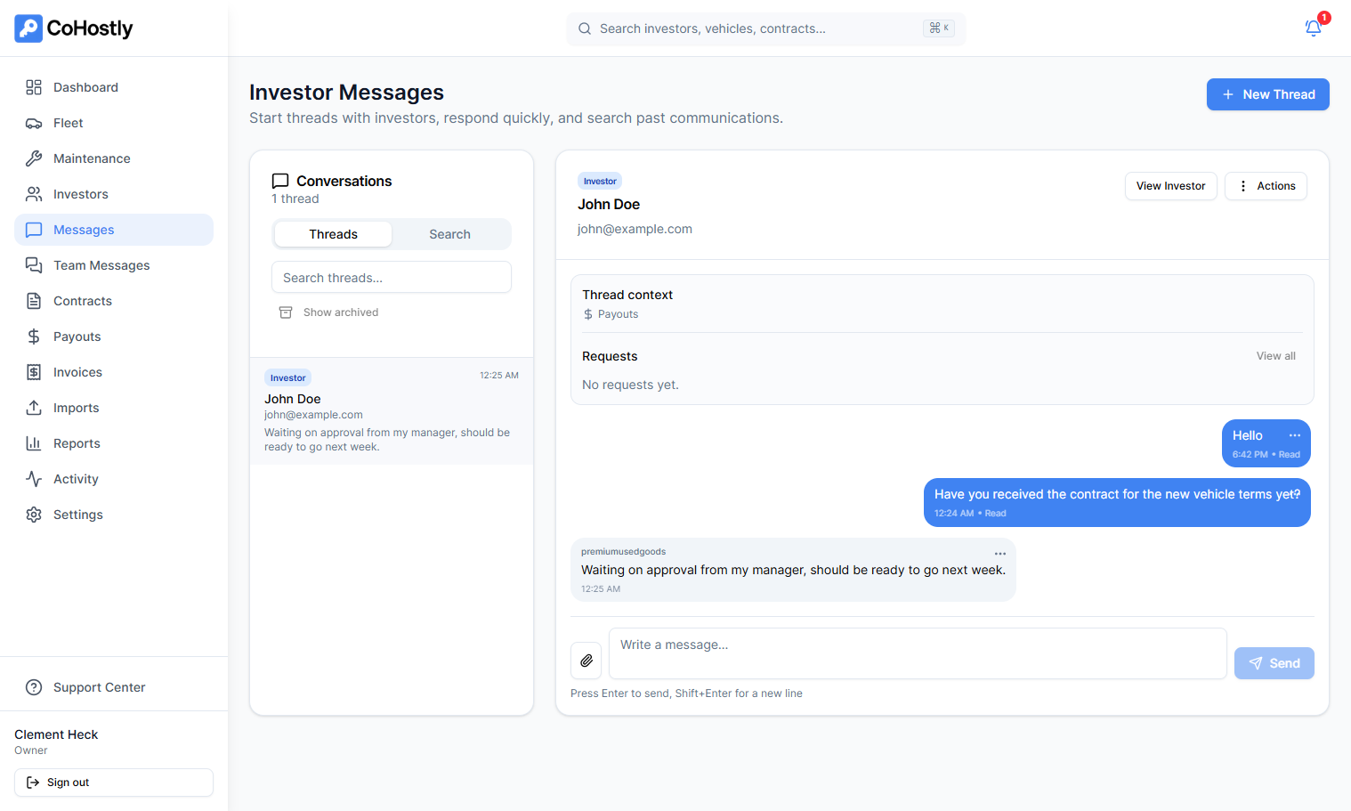Open options on premiumusedgoods reply
The height and width of the screenshot is (811, 1351).
pyautogui.click(x=1000, y=553)
